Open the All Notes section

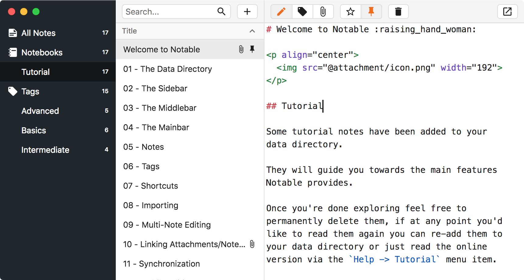click(x=58, y=33)
